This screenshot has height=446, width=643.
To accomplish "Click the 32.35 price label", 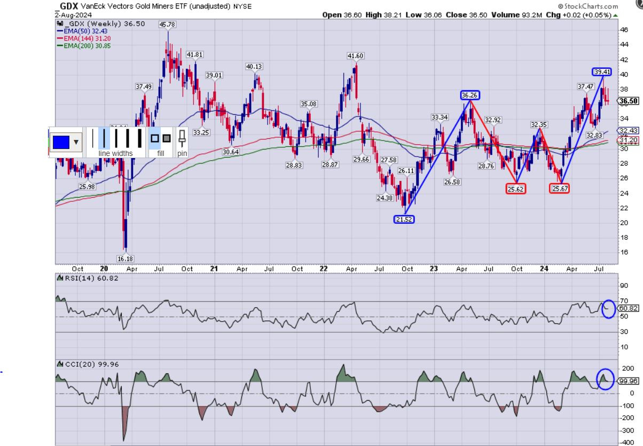I will click(x=539, y=124).
